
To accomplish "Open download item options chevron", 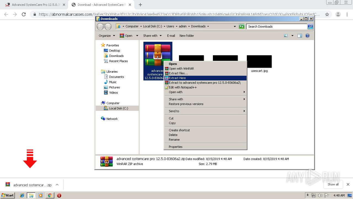I will [x=57, y=185].
